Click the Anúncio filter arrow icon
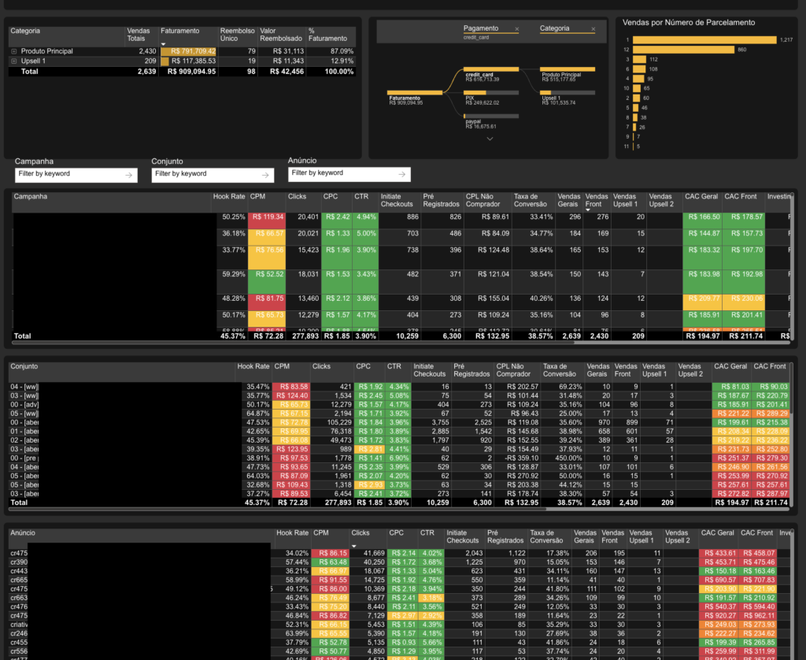This screenshot has height=660, width=806. [x=402, y=173]
